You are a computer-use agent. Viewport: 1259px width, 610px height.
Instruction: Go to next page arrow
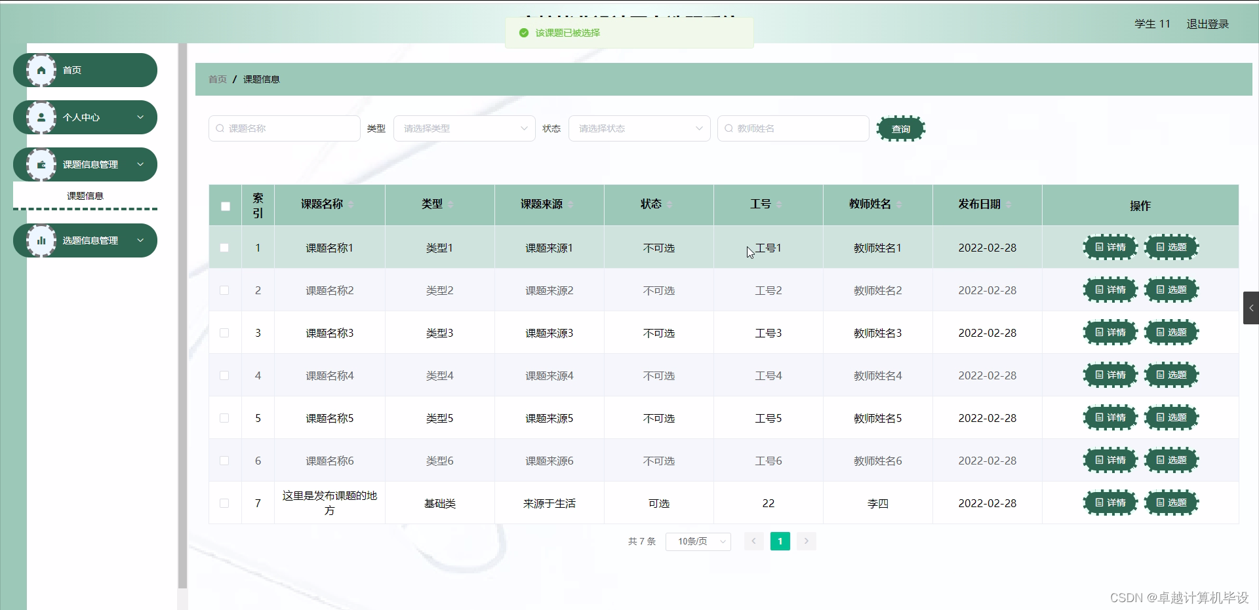coord(807,541)
